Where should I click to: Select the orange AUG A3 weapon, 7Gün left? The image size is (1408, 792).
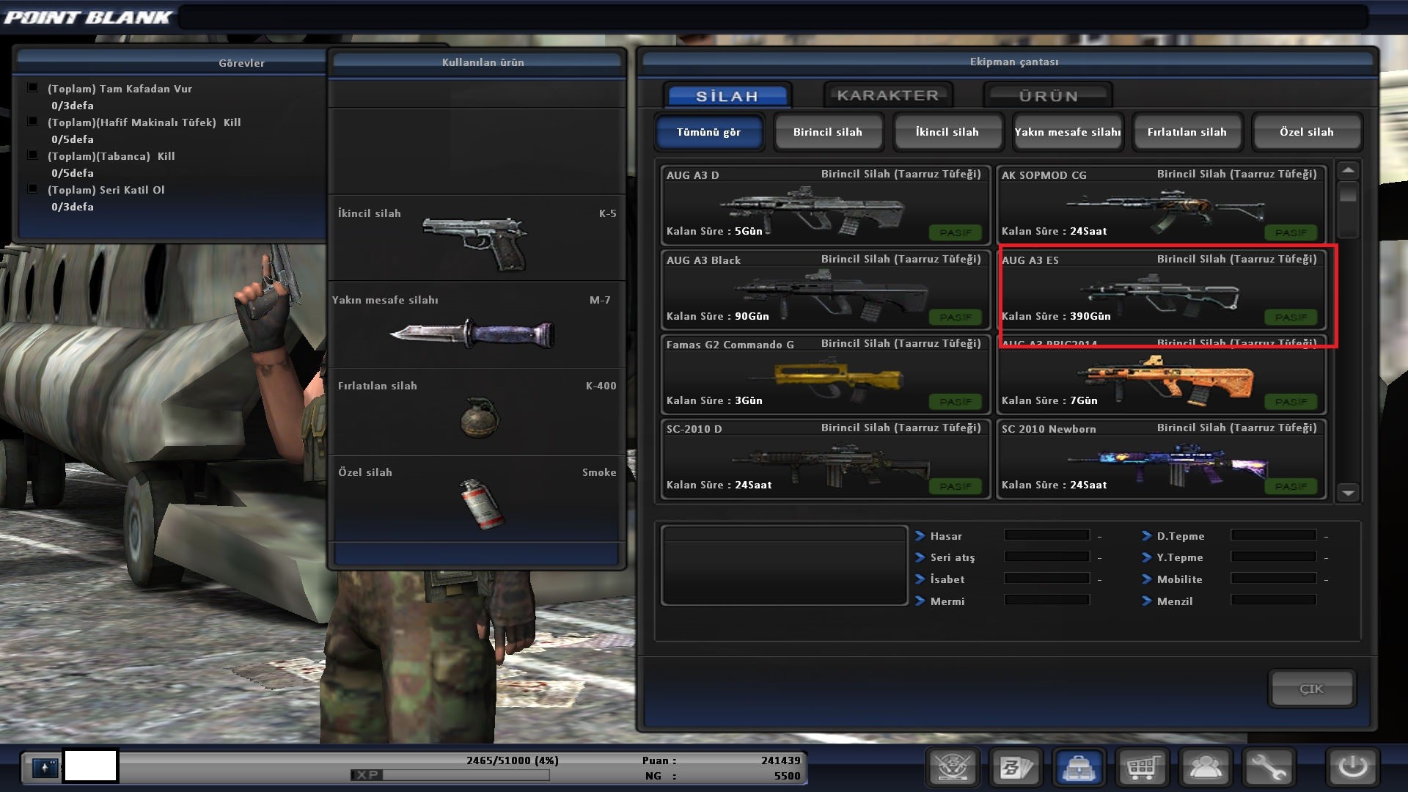pyautogui.click(x=1161, y=374)
